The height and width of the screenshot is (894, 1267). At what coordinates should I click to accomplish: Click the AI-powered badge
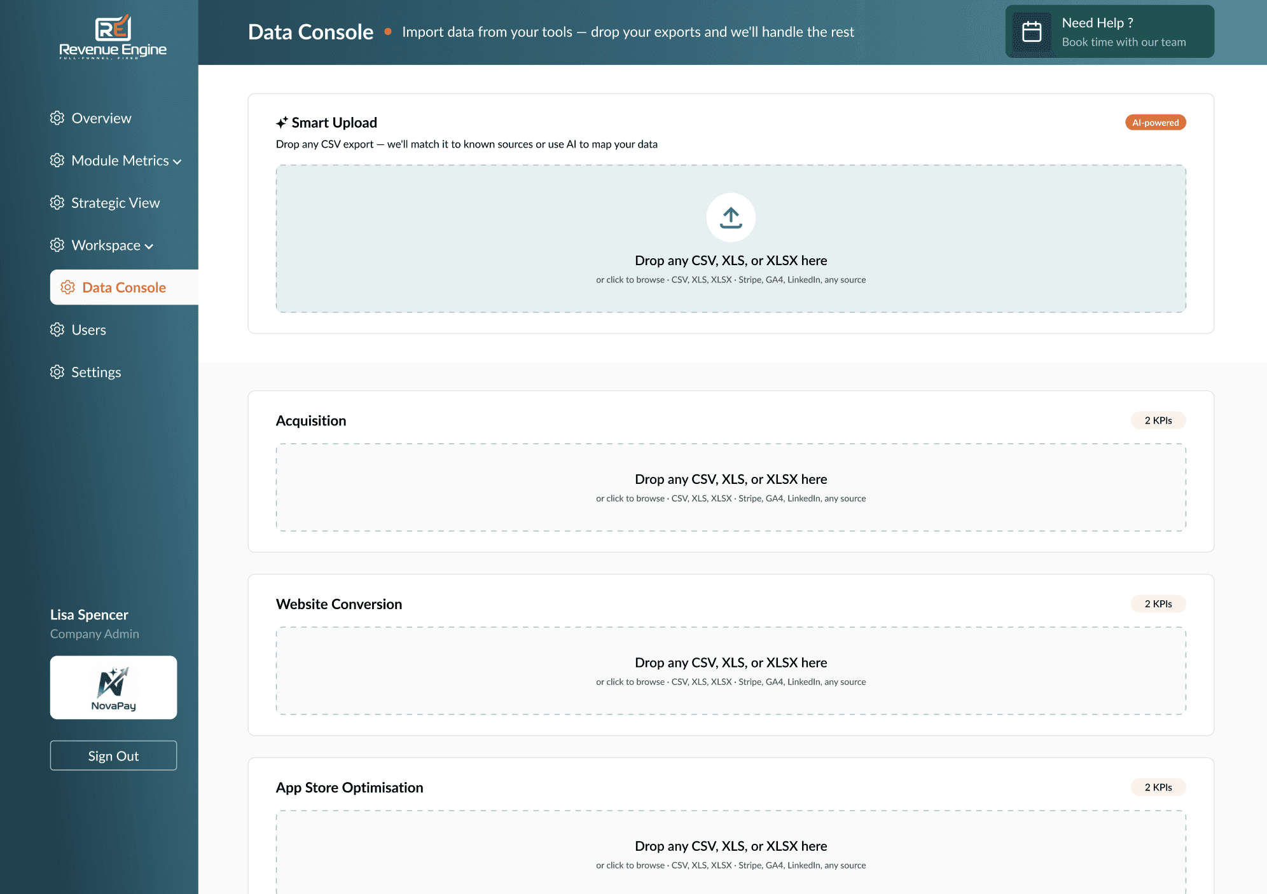coord(1155,123)
